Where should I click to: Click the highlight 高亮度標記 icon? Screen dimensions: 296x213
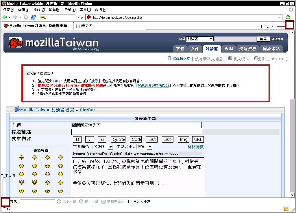click(x=103, y=202)
